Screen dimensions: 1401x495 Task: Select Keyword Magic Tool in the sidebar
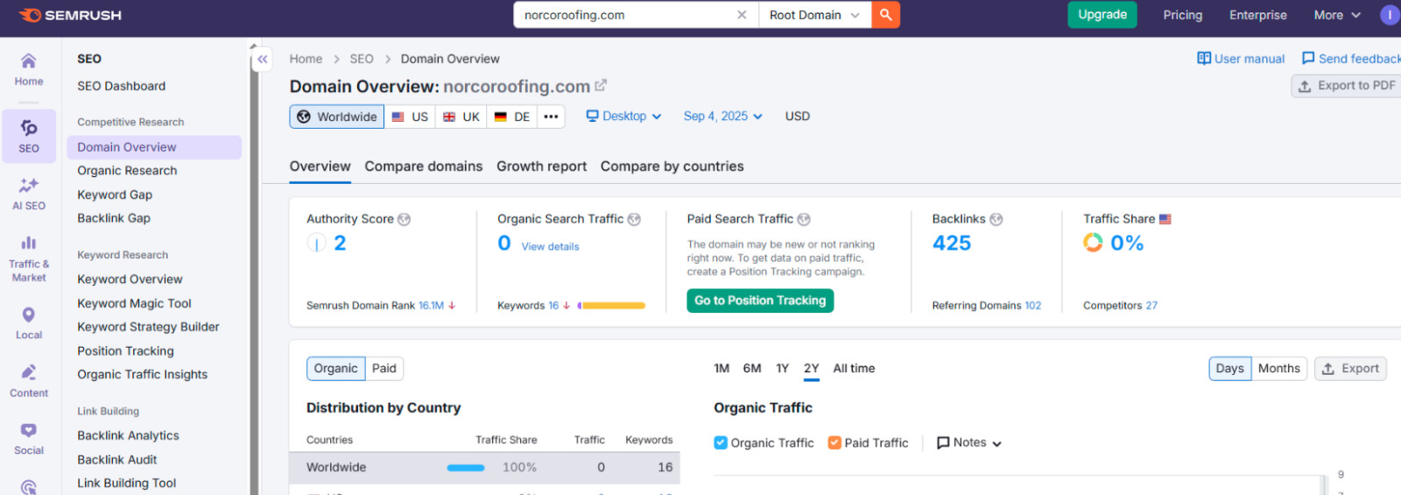pyautogui.click(x=134, y=303)
